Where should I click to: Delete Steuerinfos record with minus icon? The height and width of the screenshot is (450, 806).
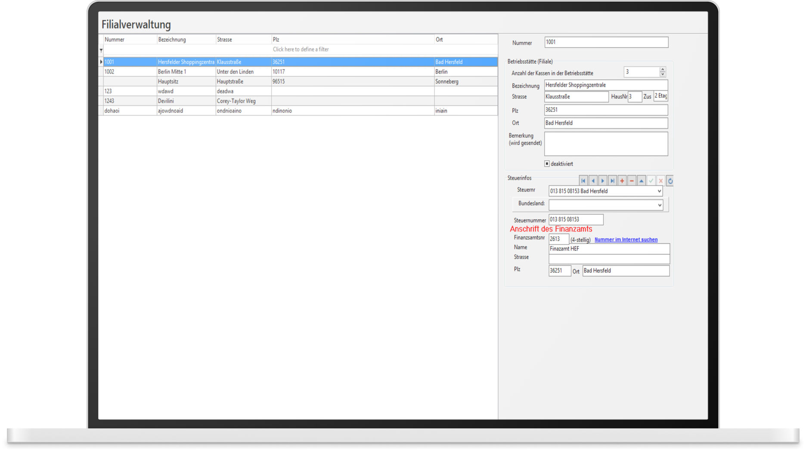pos(632,181)
